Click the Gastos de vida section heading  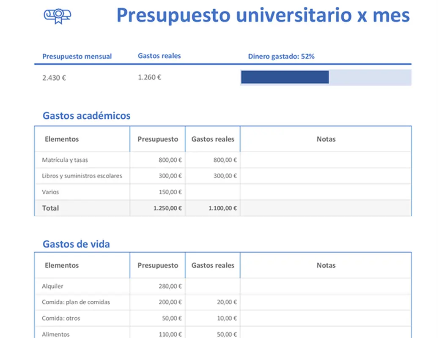pos(76,244)
